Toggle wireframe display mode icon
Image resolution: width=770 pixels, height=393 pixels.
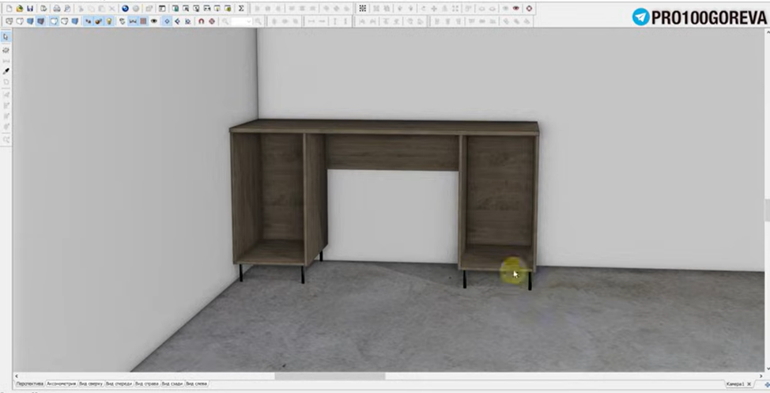pos(9,21)
